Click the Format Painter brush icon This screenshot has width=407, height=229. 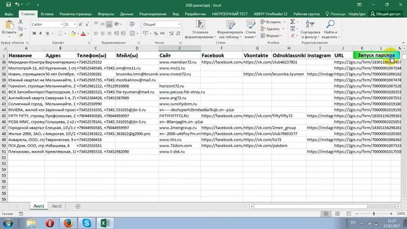pyautogui.click(x=20, y=35)
